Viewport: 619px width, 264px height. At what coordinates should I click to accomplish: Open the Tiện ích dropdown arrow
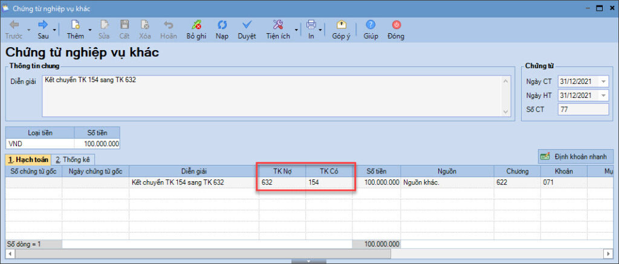[x=296, y=30]
